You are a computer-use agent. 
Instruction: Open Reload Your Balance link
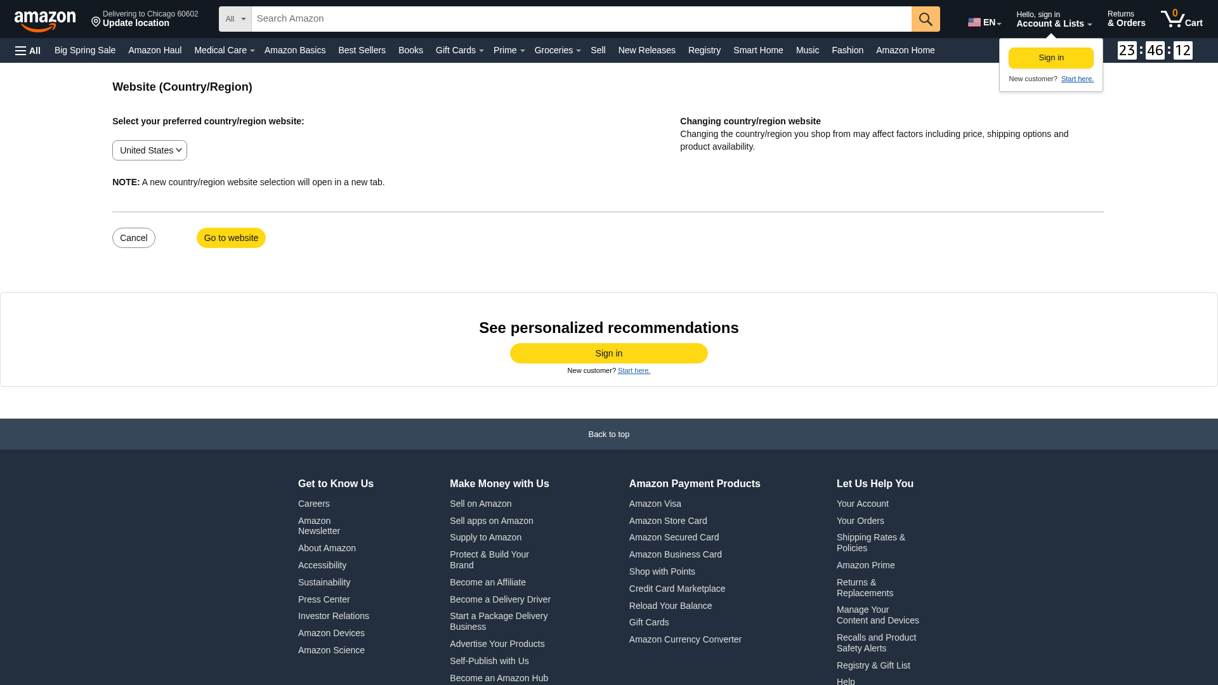tap(671, 606)
